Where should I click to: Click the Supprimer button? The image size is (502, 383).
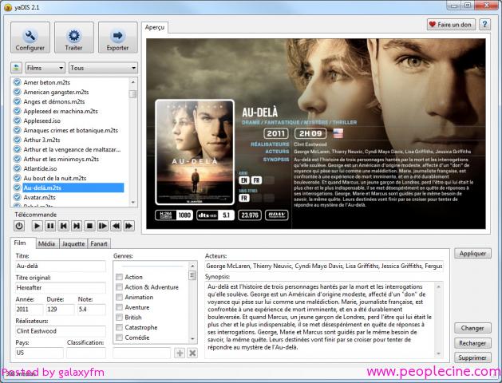click(472, 357)
